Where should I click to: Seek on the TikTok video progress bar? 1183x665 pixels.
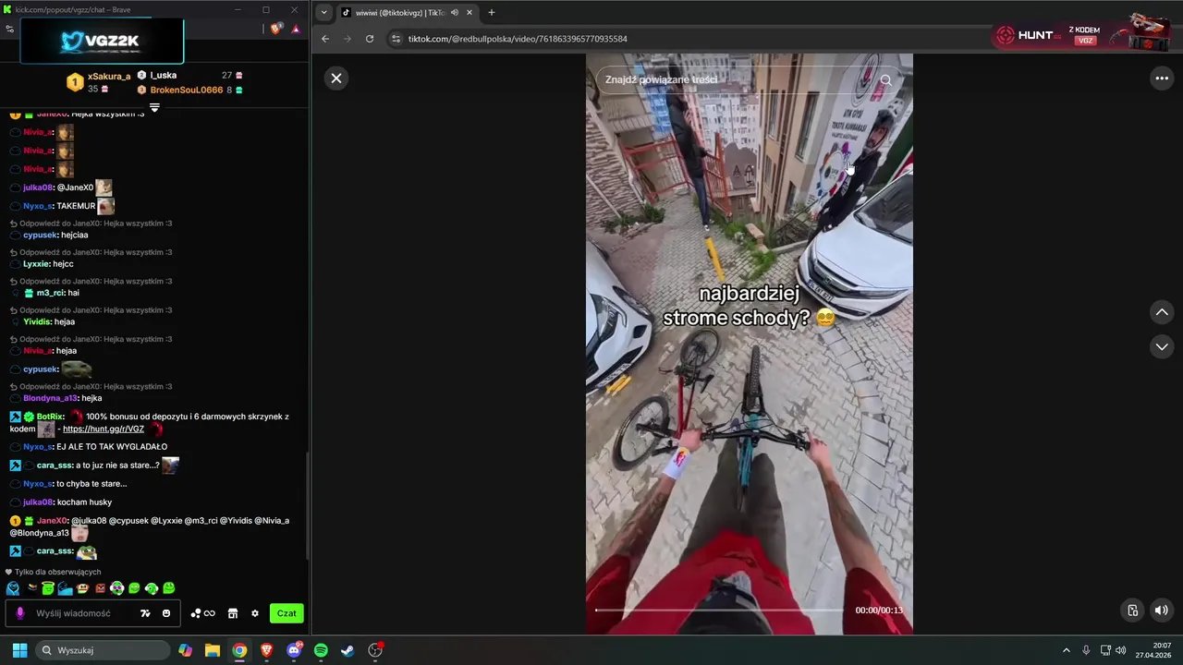point(719,610)
